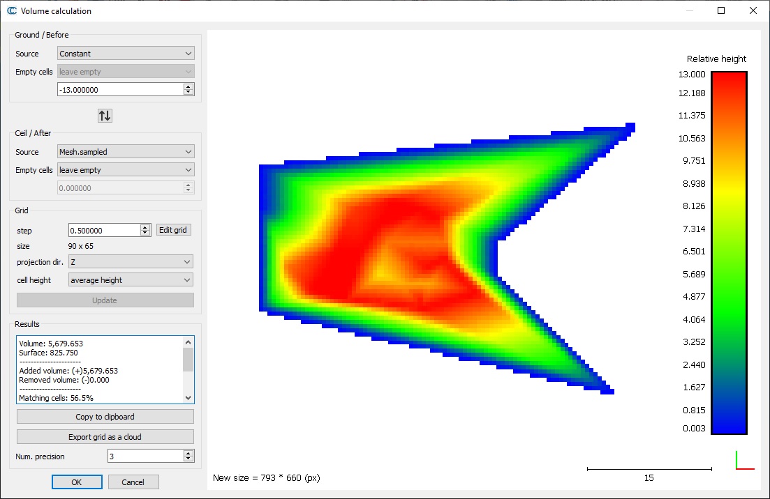The image size is (770, 499).
Task: Click the swap ground and ceil arrows icon
Action: click(105, 116)
